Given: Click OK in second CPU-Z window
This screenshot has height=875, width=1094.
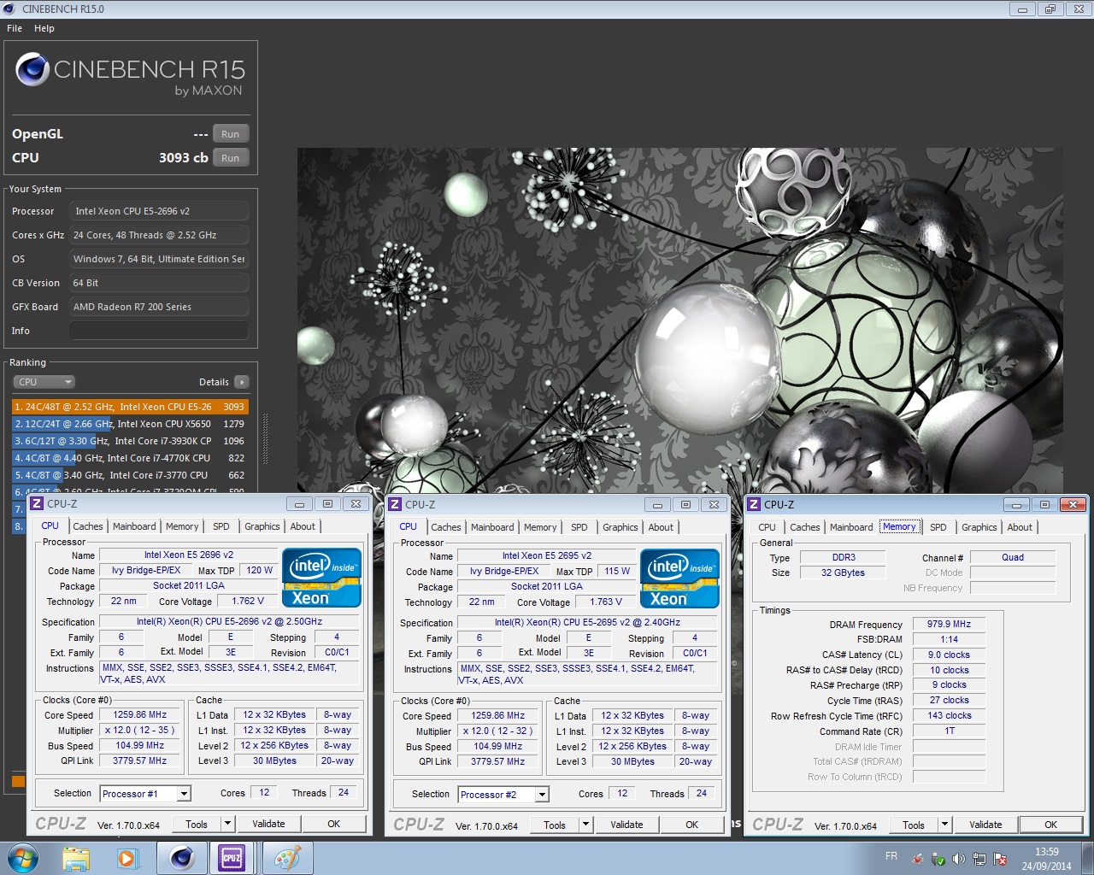Looking at the screenshot, I should (692, 825).
